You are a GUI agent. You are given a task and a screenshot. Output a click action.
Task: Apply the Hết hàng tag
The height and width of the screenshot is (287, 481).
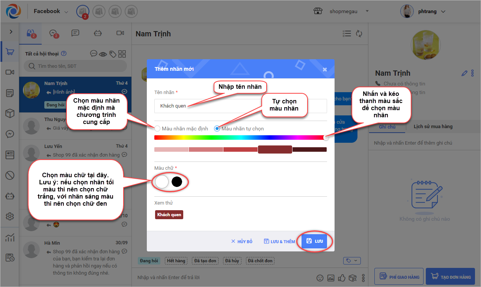coord(176,261)
